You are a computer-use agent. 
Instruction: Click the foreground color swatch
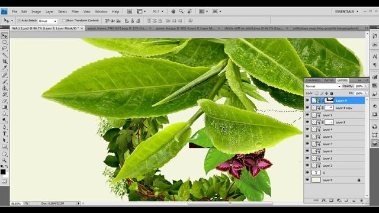click(x=3, y=172)
